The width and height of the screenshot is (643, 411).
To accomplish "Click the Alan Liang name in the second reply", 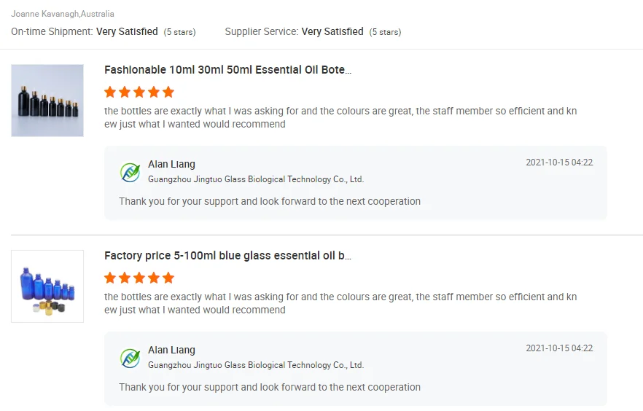I will point(171,351).
